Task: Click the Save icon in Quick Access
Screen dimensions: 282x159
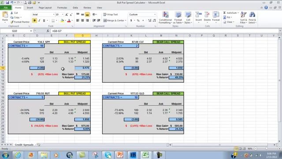Action: pyautogui.click(x=7, y=3)
